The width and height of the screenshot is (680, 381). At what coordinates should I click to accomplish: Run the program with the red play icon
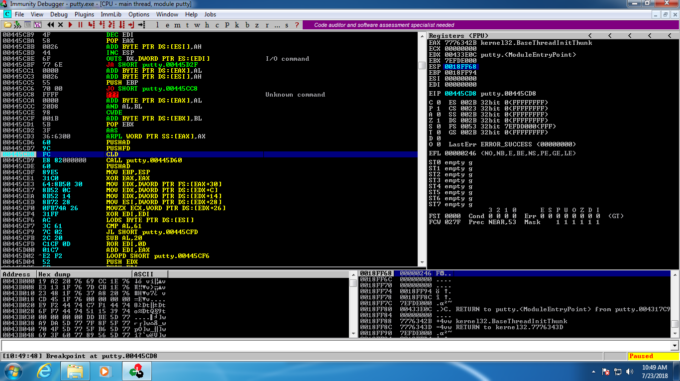[x=71, y=25]
